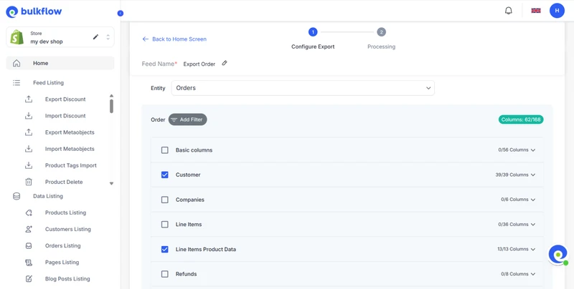
Task: Change language via the UK flag icon
Action: tap(536, 11)
